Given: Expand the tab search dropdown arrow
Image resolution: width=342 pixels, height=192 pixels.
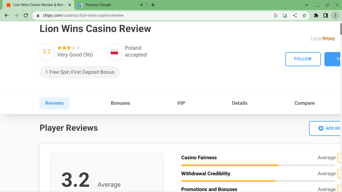Looking at the screenshot, I should (x=306, y=5).
